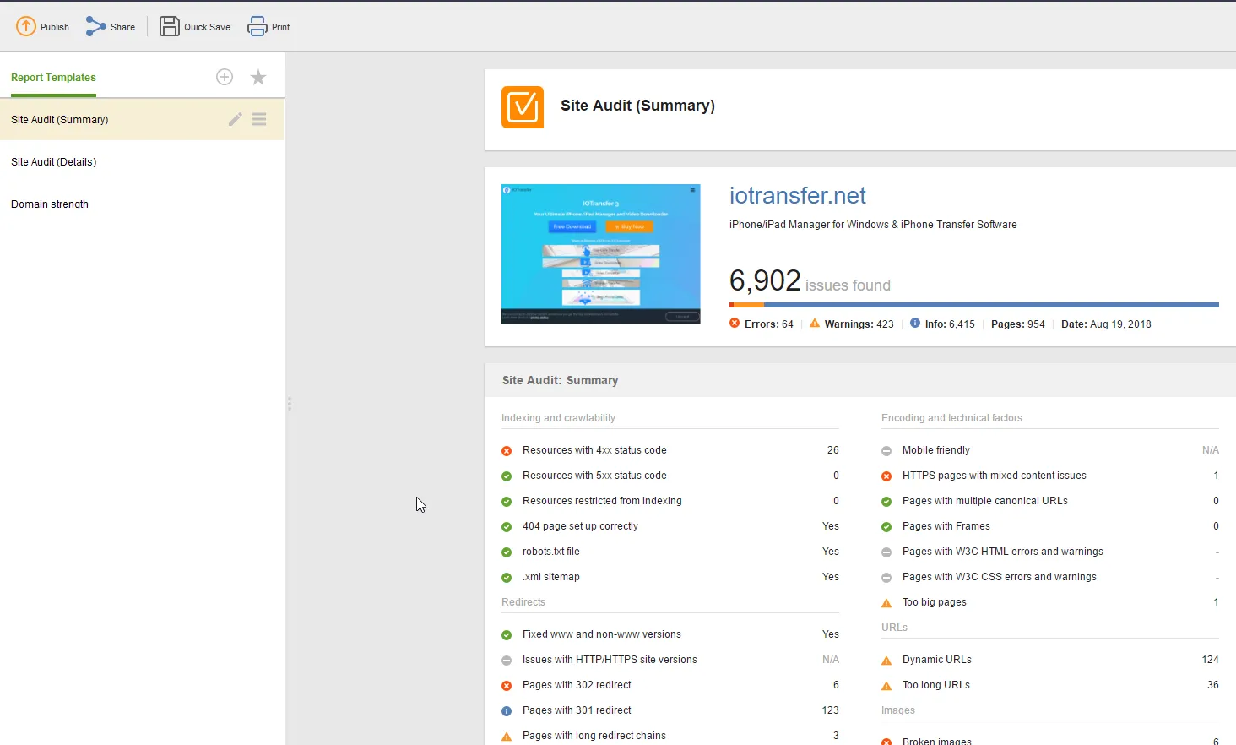Switch to Report Templates tab
Viewport: 1236px width, 745px height.
pos(53,78)
